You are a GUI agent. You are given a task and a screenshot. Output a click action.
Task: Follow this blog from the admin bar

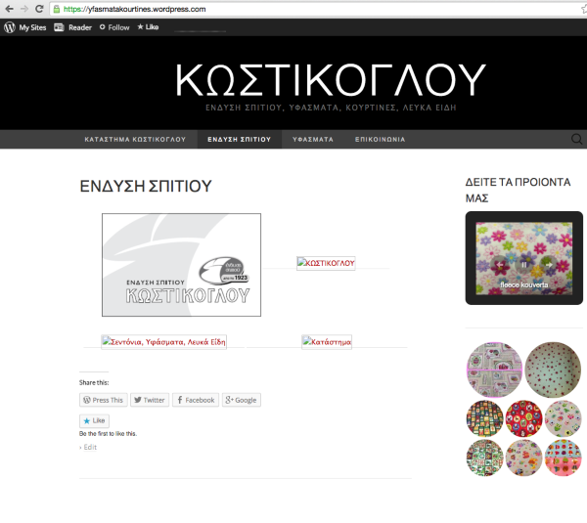coord(114,27)
